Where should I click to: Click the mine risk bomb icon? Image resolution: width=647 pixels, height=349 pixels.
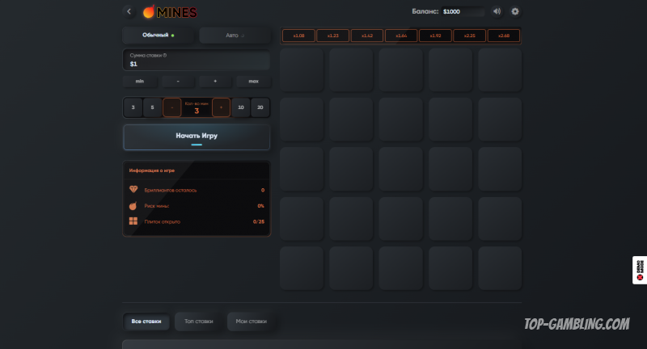(x=133, y=205)
